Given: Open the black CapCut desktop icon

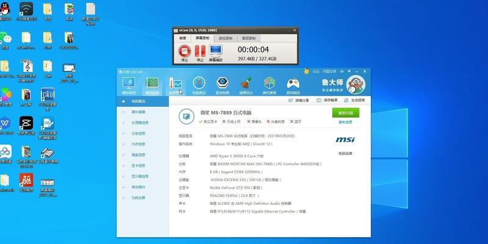Looking at the screenshot, I should point(26,123).
